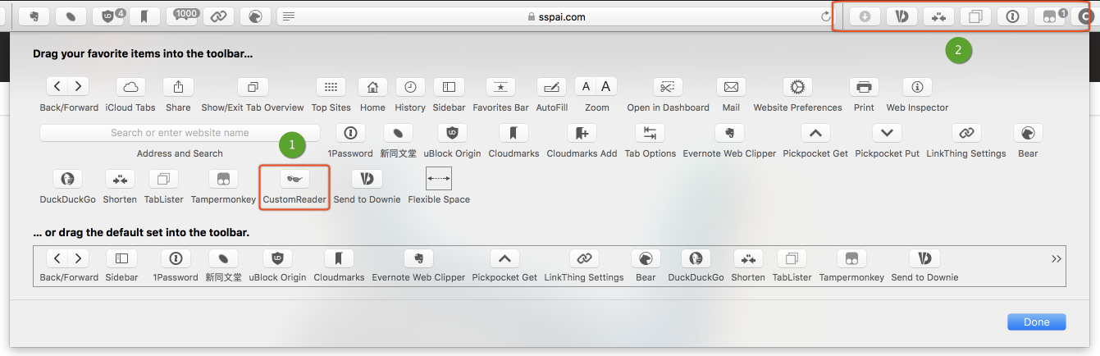Select the Favorites Bar icon

pyautogui.click(x=500, y=87)
